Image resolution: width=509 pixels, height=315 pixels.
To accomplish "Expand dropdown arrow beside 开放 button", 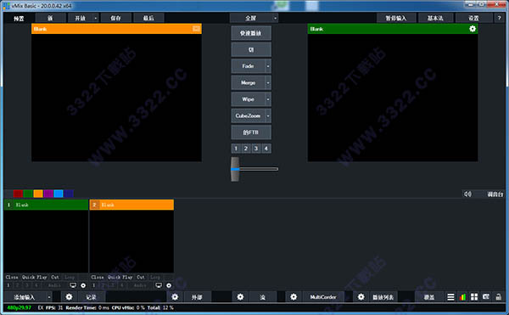I will (95, 18).
